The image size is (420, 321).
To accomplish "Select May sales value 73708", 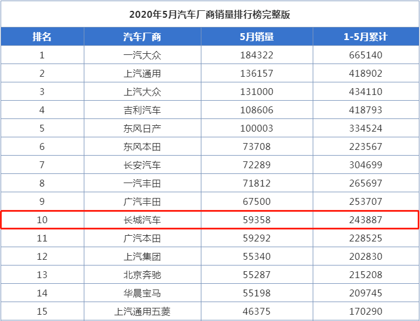I will tap(257, 146).
